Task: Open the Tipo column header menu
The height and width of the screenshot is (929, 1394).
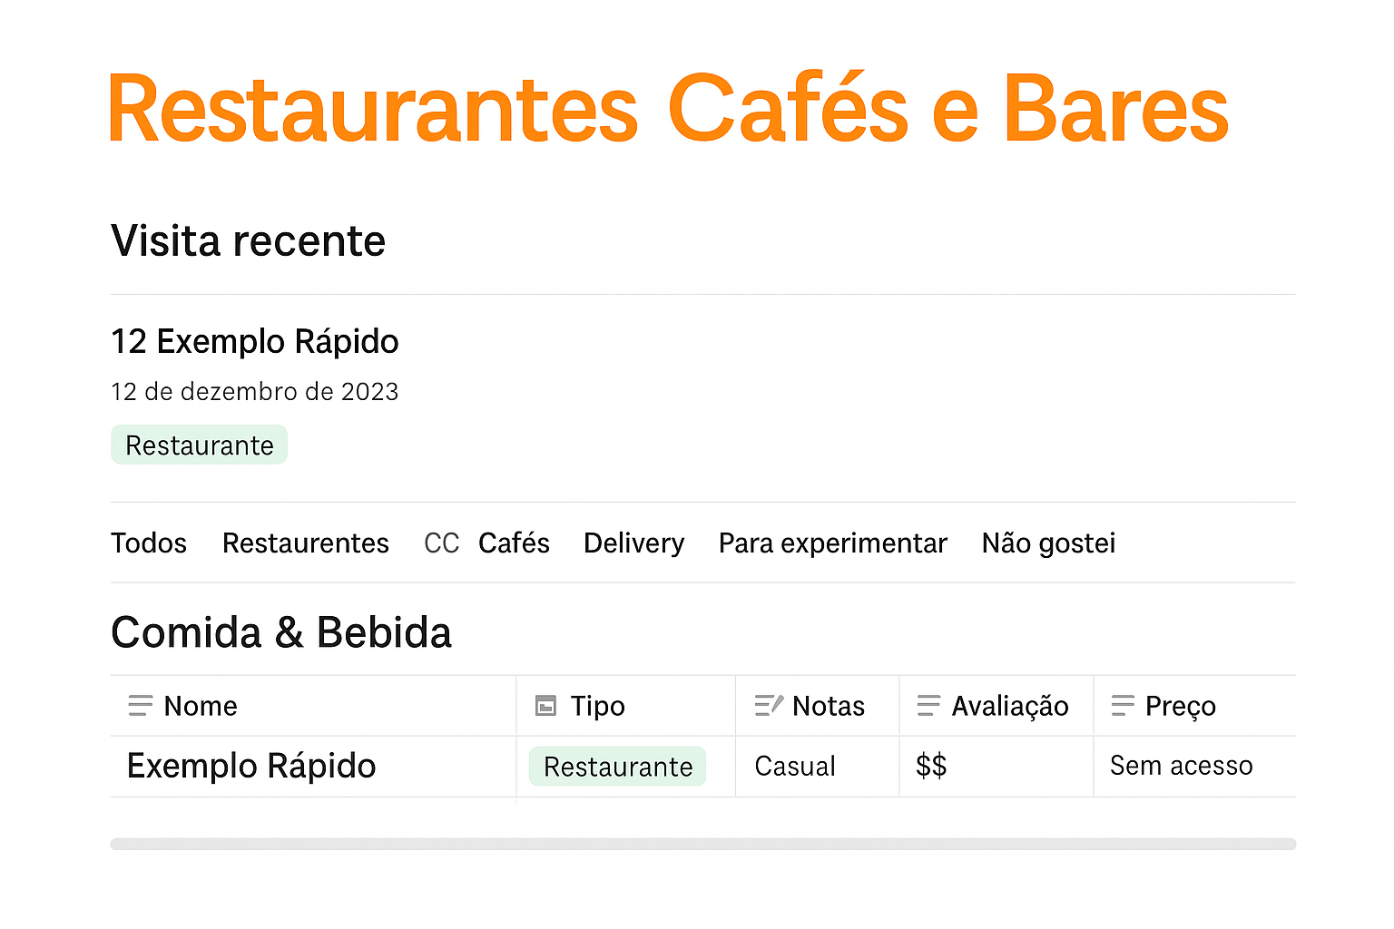Action: click(626, 706)
